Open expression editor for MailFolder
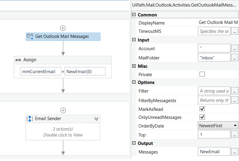The height and width of the screenshot is (161, 239). click(x=235, y=58)
